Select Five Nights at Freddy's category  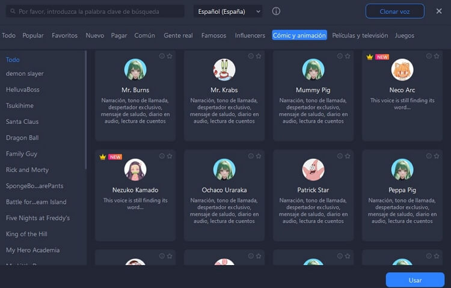(x=38, y=218)
